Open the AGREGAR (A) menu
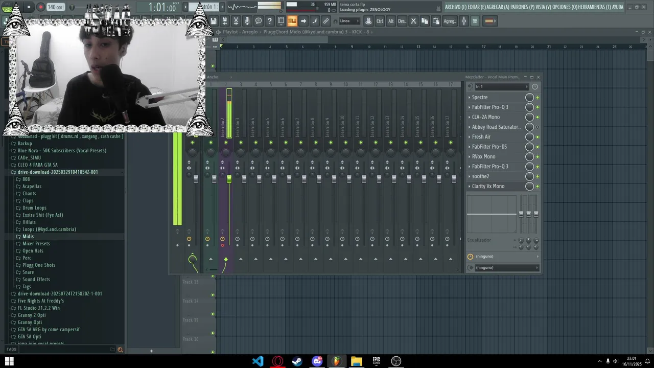The image size is (654, 368). pos(499,7)
